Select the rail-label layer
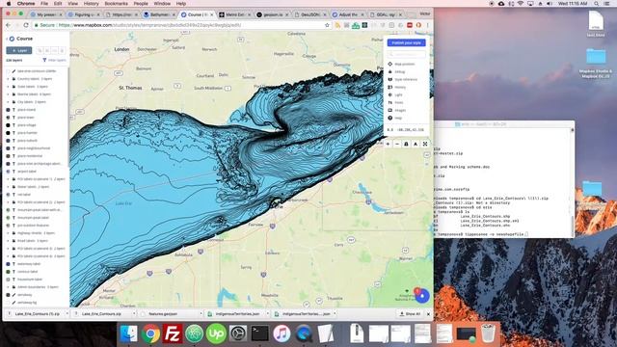 pyautogui.click(x=37, y=195)
